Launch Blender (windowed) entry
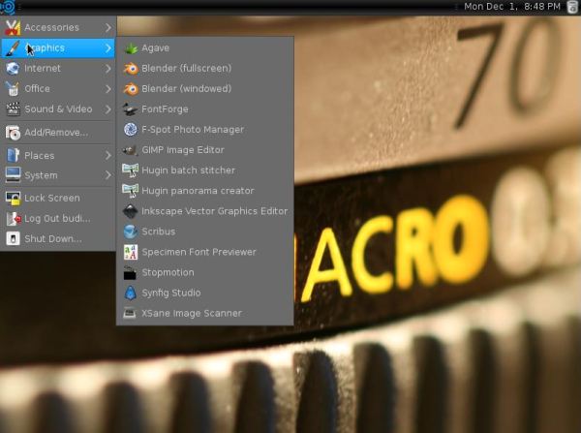This screenshot has height=433, width=581. (205, 89)
